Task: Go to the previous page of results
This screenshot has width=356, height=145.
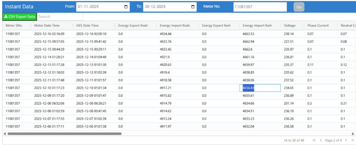Action: click(321, 140)
